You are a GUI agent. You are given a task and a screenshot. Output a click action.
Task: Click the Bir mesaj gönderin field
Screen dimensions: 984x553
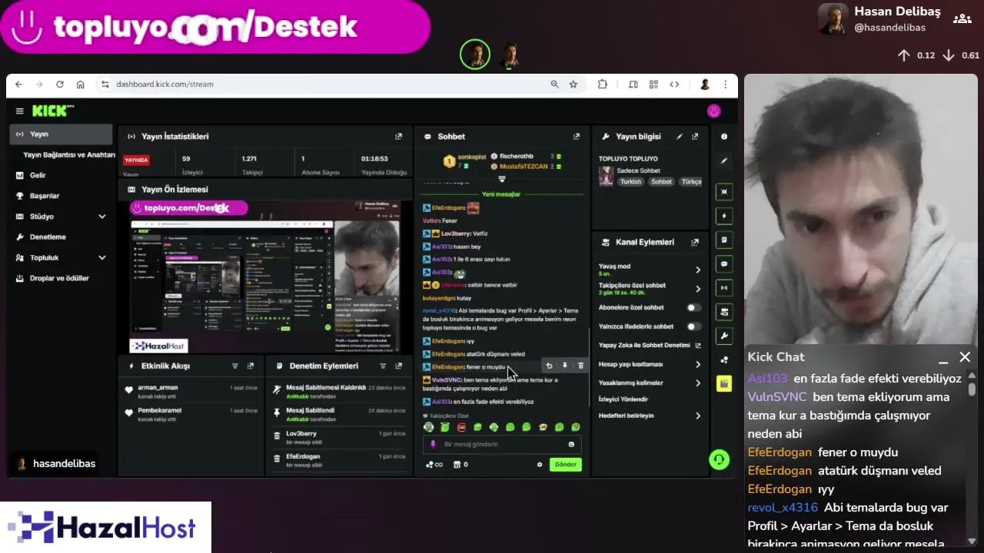click(x=502, y=445)
